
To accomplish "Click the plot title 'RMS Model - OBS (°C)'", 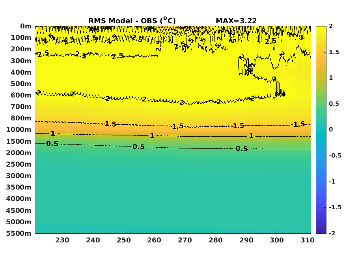I will [132, 21].
